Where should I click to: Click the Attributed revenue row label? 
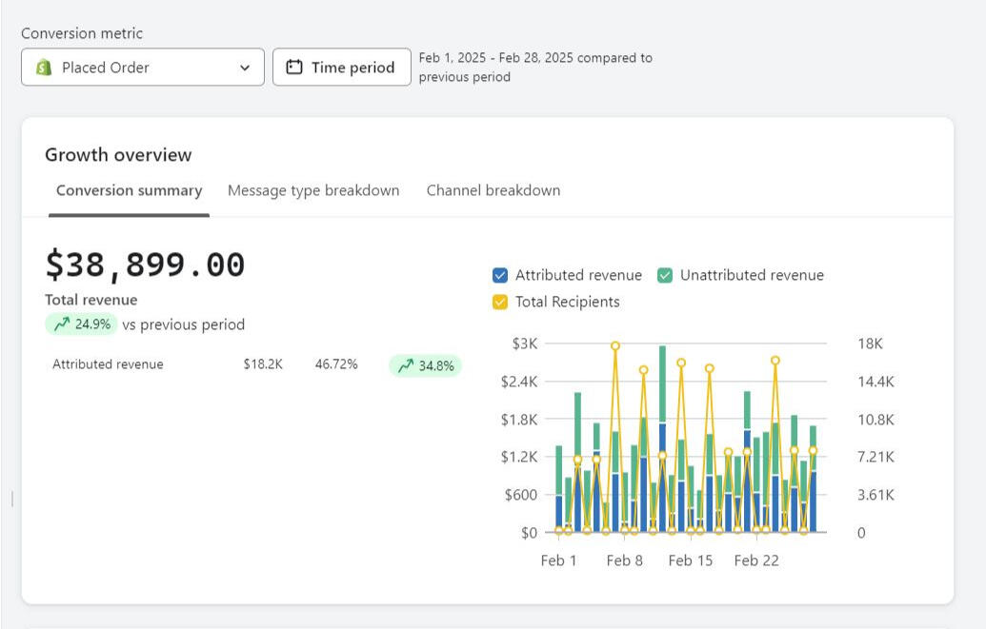[x=108, y=364]
